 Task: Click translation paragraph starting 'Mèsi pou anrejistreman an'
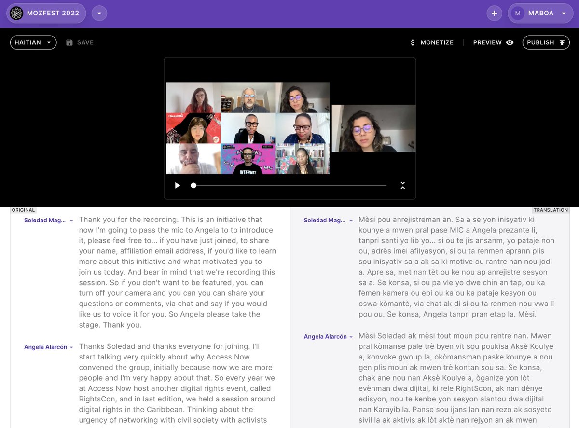(457, 267)
